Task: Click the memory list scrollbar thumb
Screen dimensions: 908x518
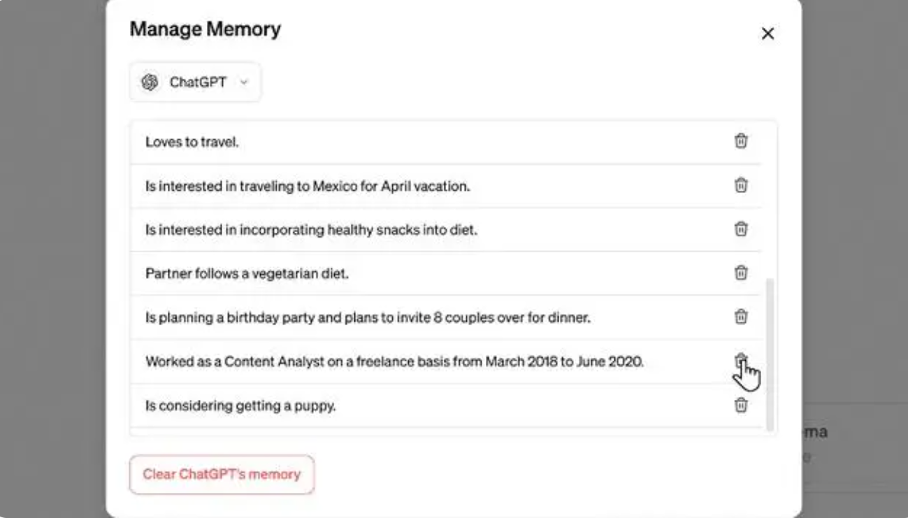Action: [770, 354]
